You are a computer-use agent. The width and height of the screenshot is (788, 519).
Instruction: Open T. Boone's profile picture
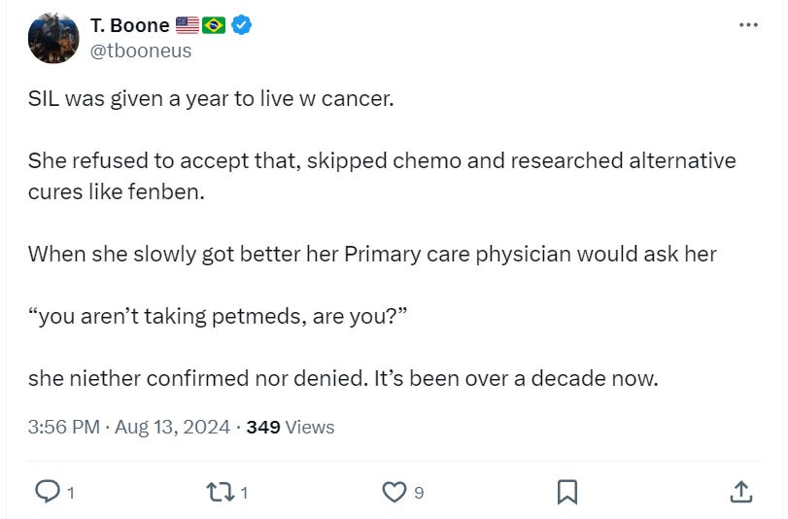pos(53,39)
